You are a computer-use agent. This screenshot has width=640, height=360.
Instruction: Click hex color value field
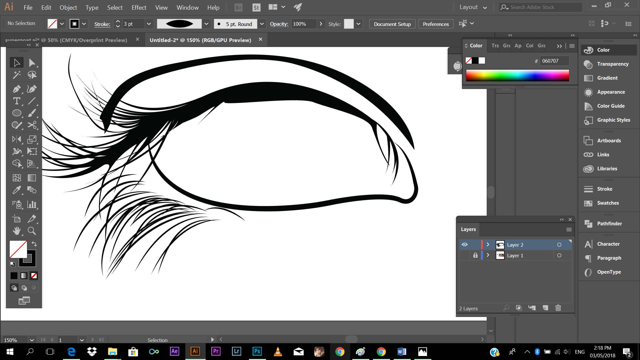click(554, 61)
